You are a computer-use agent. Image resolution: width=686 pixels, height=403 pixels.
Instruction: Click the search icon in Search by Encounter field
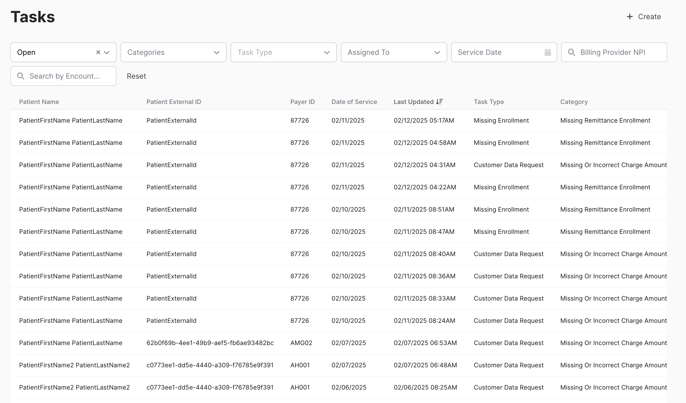(21, 76)
